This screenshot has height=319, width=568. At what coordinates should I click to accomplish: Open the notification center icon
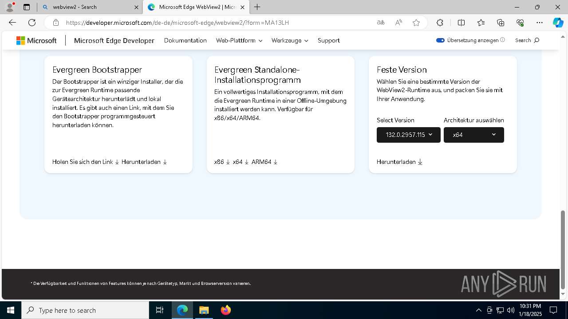(553, 310)
